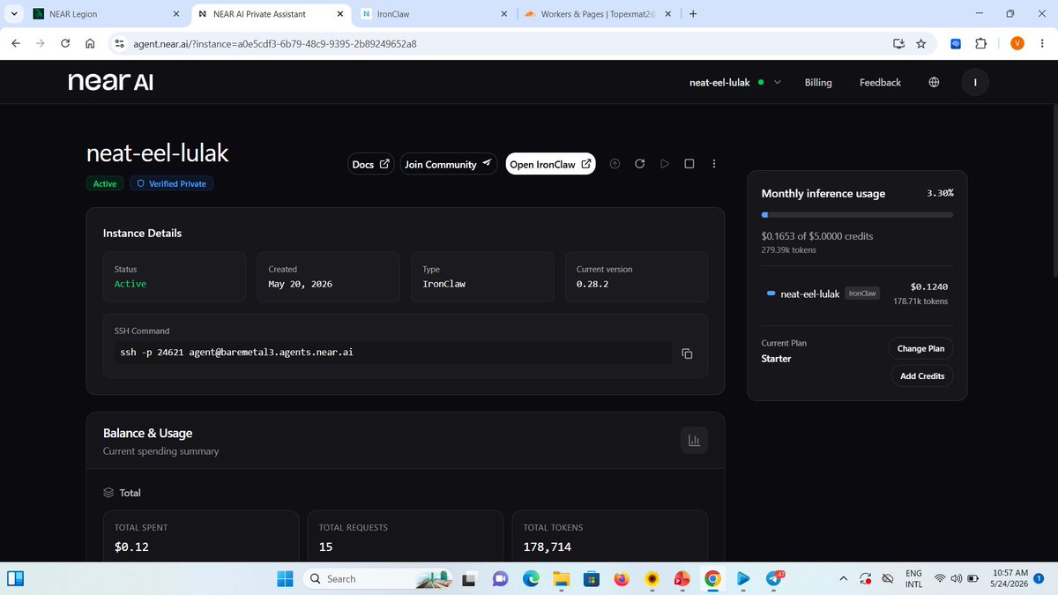Go back in browser history

(x=16, y=43)
